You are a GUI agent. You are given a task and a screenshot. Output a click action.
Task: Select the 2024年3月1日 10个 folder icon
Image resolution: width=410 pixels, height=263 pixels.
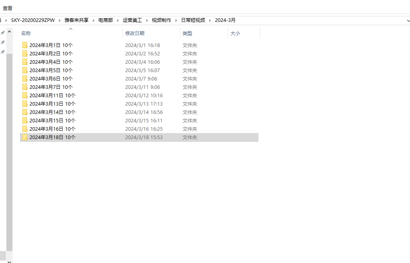[25, 45]
